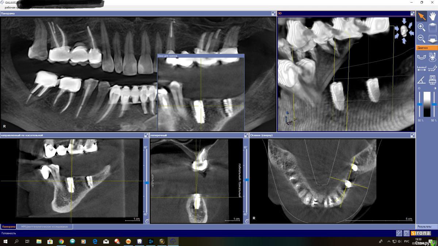Click the zoom in magnifier icon

421,27
